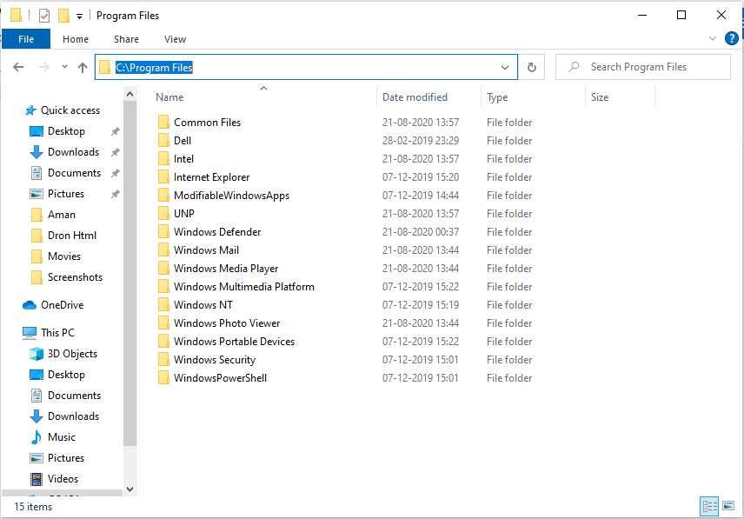Screen dimensions: 744x519
Task: Open the Help question mark icon
Action: click(732, 38)
